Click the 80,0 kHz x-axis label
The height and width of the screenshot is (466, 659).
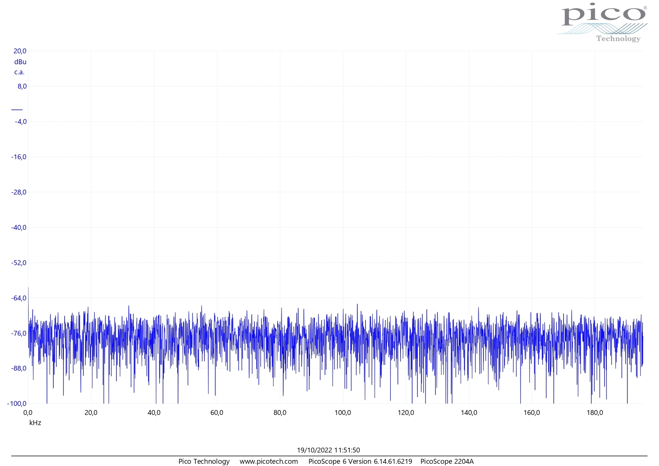tap(280, 413)
